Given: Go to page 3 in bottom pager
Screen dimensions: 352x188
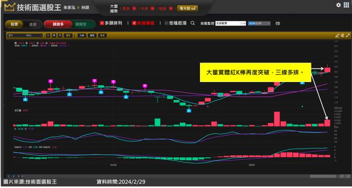Looking at the screenshot, I should (19, 176).
